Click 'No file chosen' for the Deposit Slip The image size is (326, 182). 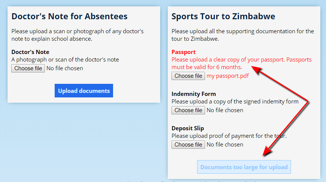tap(225, 145)
